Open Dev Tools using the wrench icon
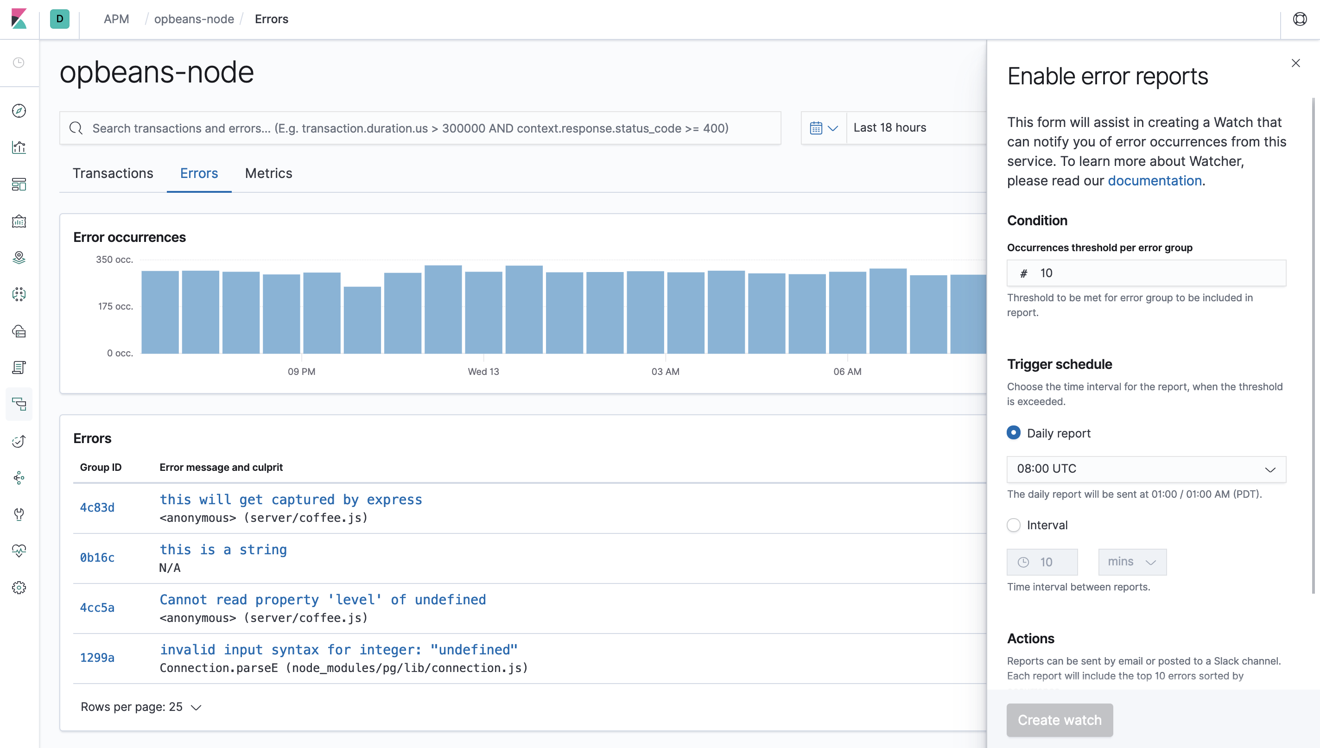 tap(19, 514)
